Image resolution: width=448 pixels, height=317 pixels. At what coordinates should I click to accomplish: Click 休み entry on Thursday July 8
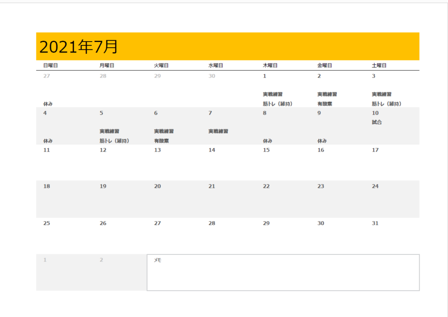267,141
